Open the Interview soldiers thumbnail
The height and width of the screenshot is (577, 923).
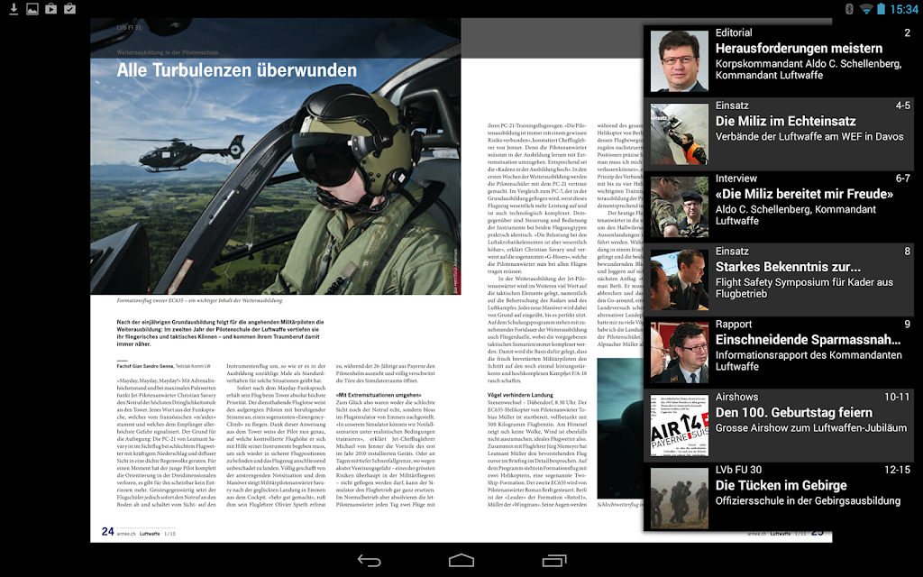pyautogui.click(x=680, y=207)
